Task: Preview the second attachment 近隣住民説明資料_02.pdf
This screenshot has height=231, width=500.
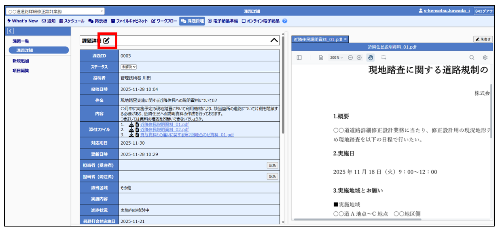Action: (137, 130)
